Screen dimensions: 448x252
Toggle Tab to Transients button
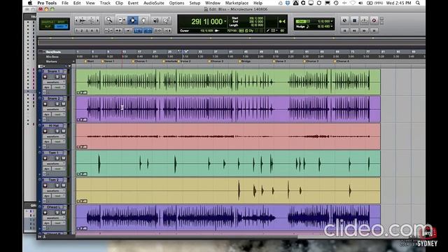pyautogui.click(x=118, y=30)
